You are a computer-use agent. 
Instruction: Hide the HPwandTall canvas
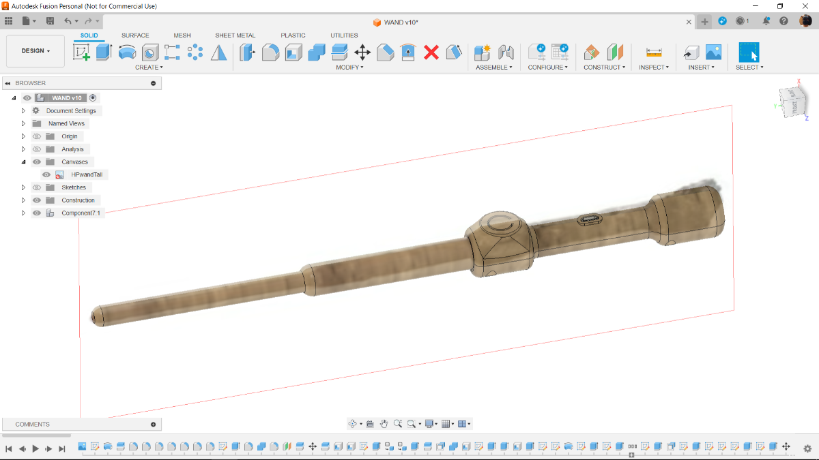(46, 174)
